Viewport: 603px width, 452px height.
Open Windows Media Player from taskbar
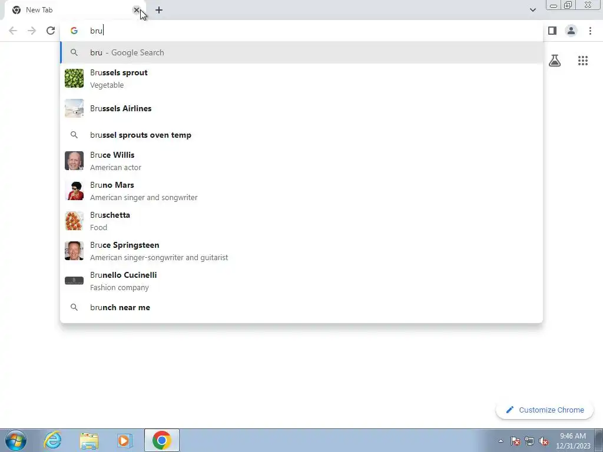125,440
